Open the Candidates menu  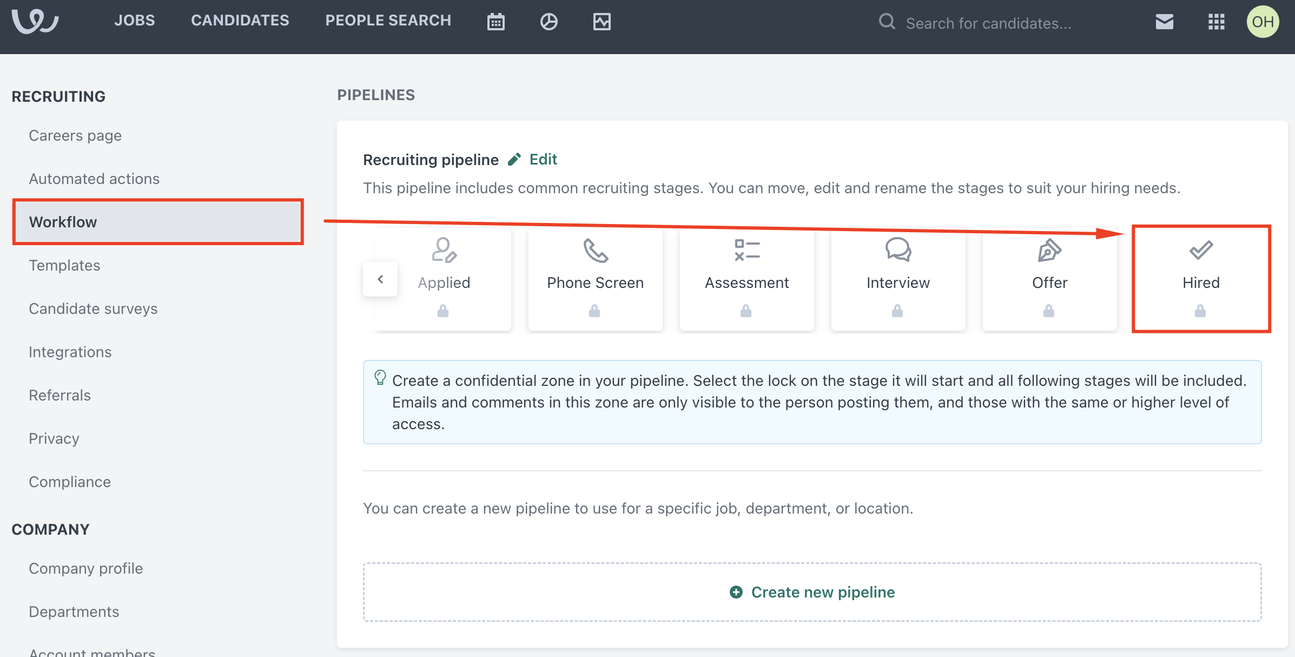240,21
